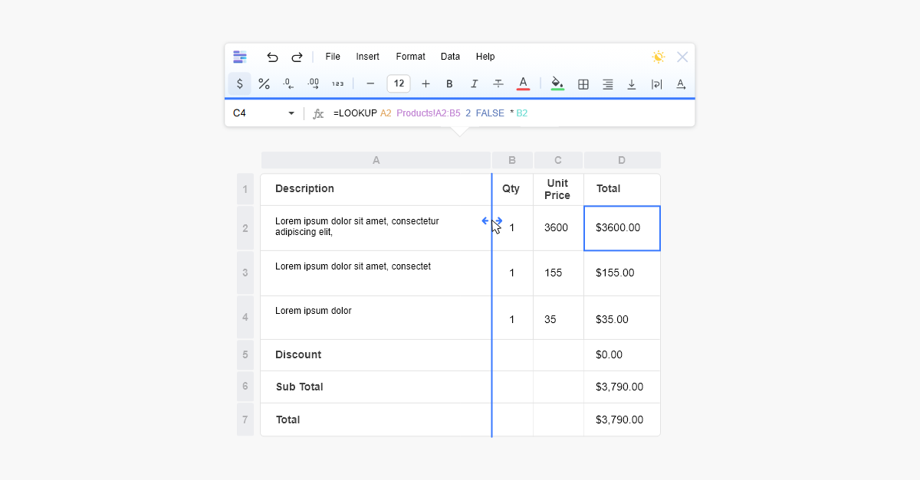The width and height of the screenshot is (920, 480).
Task: Click the Unit Price header cell
Action: click(558, 189)
